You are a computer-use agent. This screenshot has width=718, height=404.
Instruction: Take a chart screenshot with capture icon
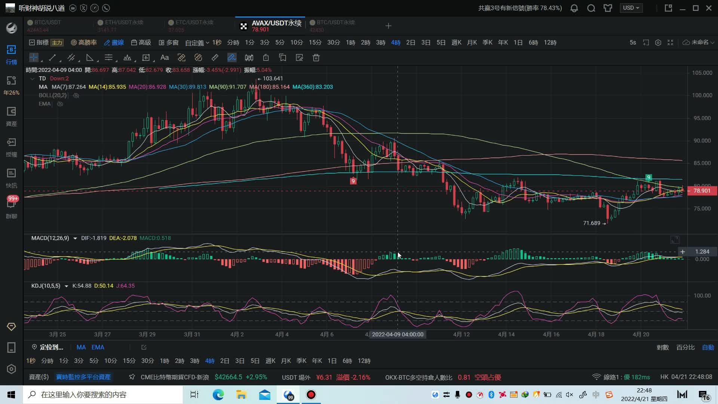click(646, 43)
